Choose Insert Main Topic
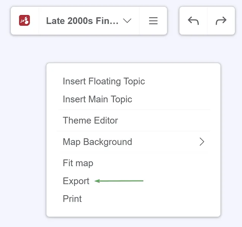 click(98, 99)
